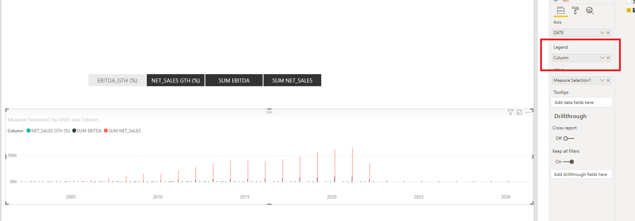The width and height of the screenshot is (635, 221).
Task: Click the Drillthrough section heading
Action: 570,116
